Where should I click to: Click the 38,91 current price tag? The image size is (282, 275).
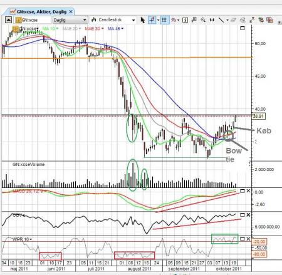[x=259, y=117]
